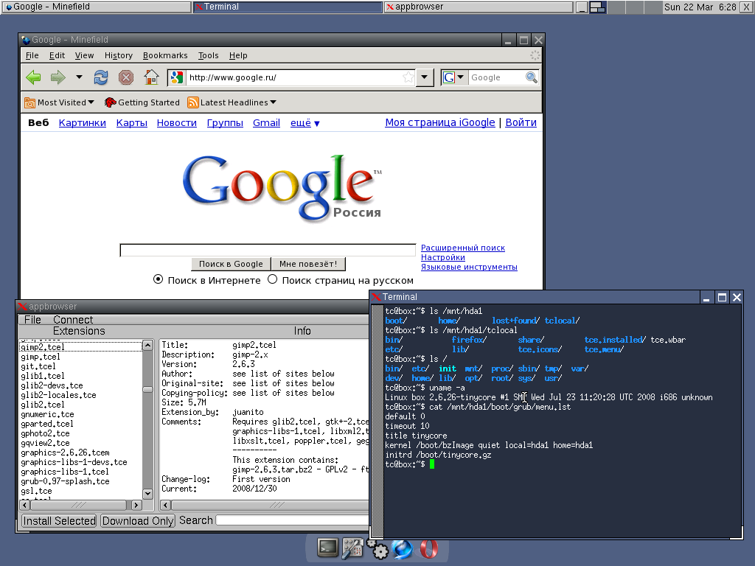The width and height of the screenshot is (755, 566).
Task: Open the Edit menu in Minefield
Action: [57, 55]
